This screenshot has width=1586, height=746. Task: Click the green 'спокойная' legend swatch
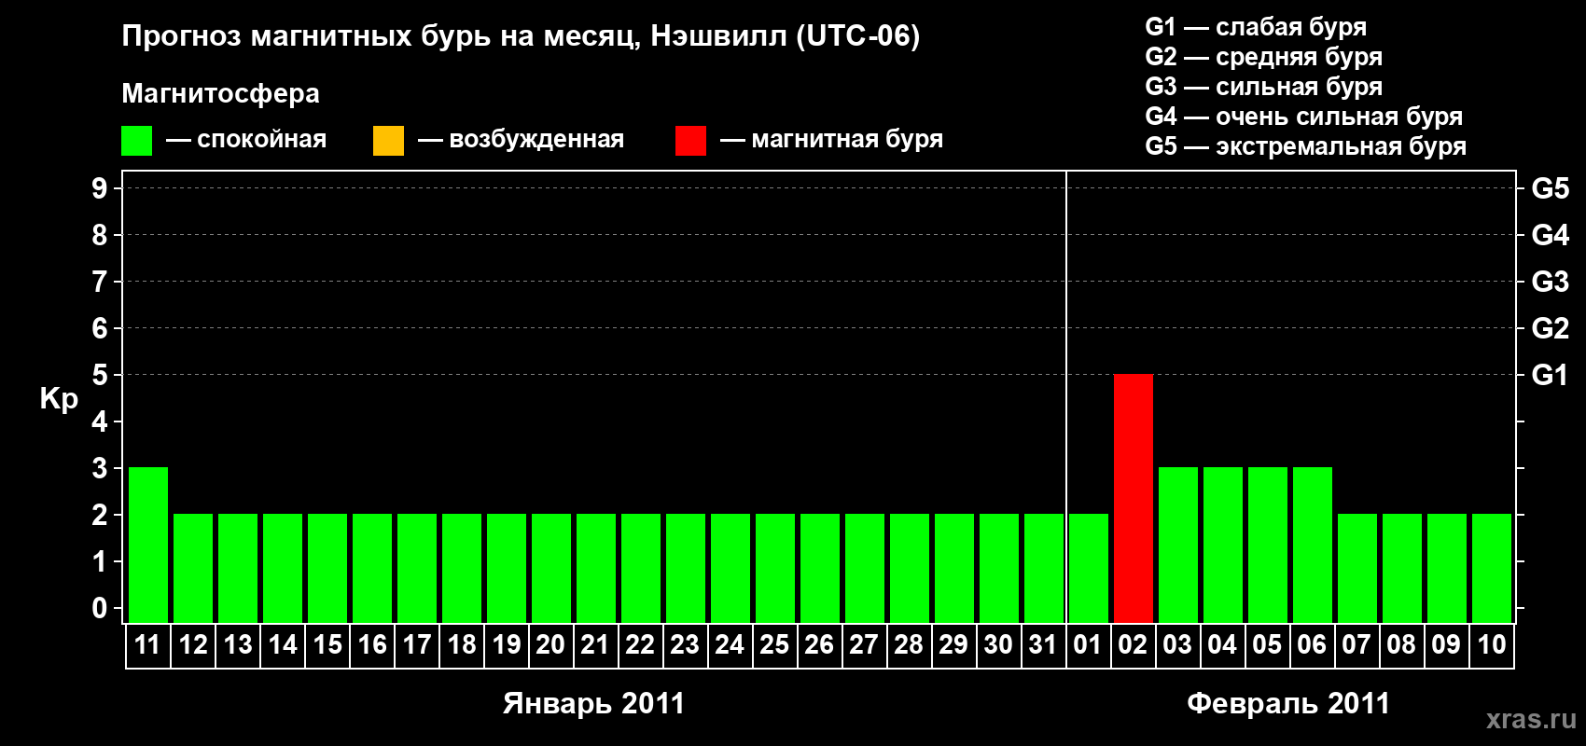point(136,141)
